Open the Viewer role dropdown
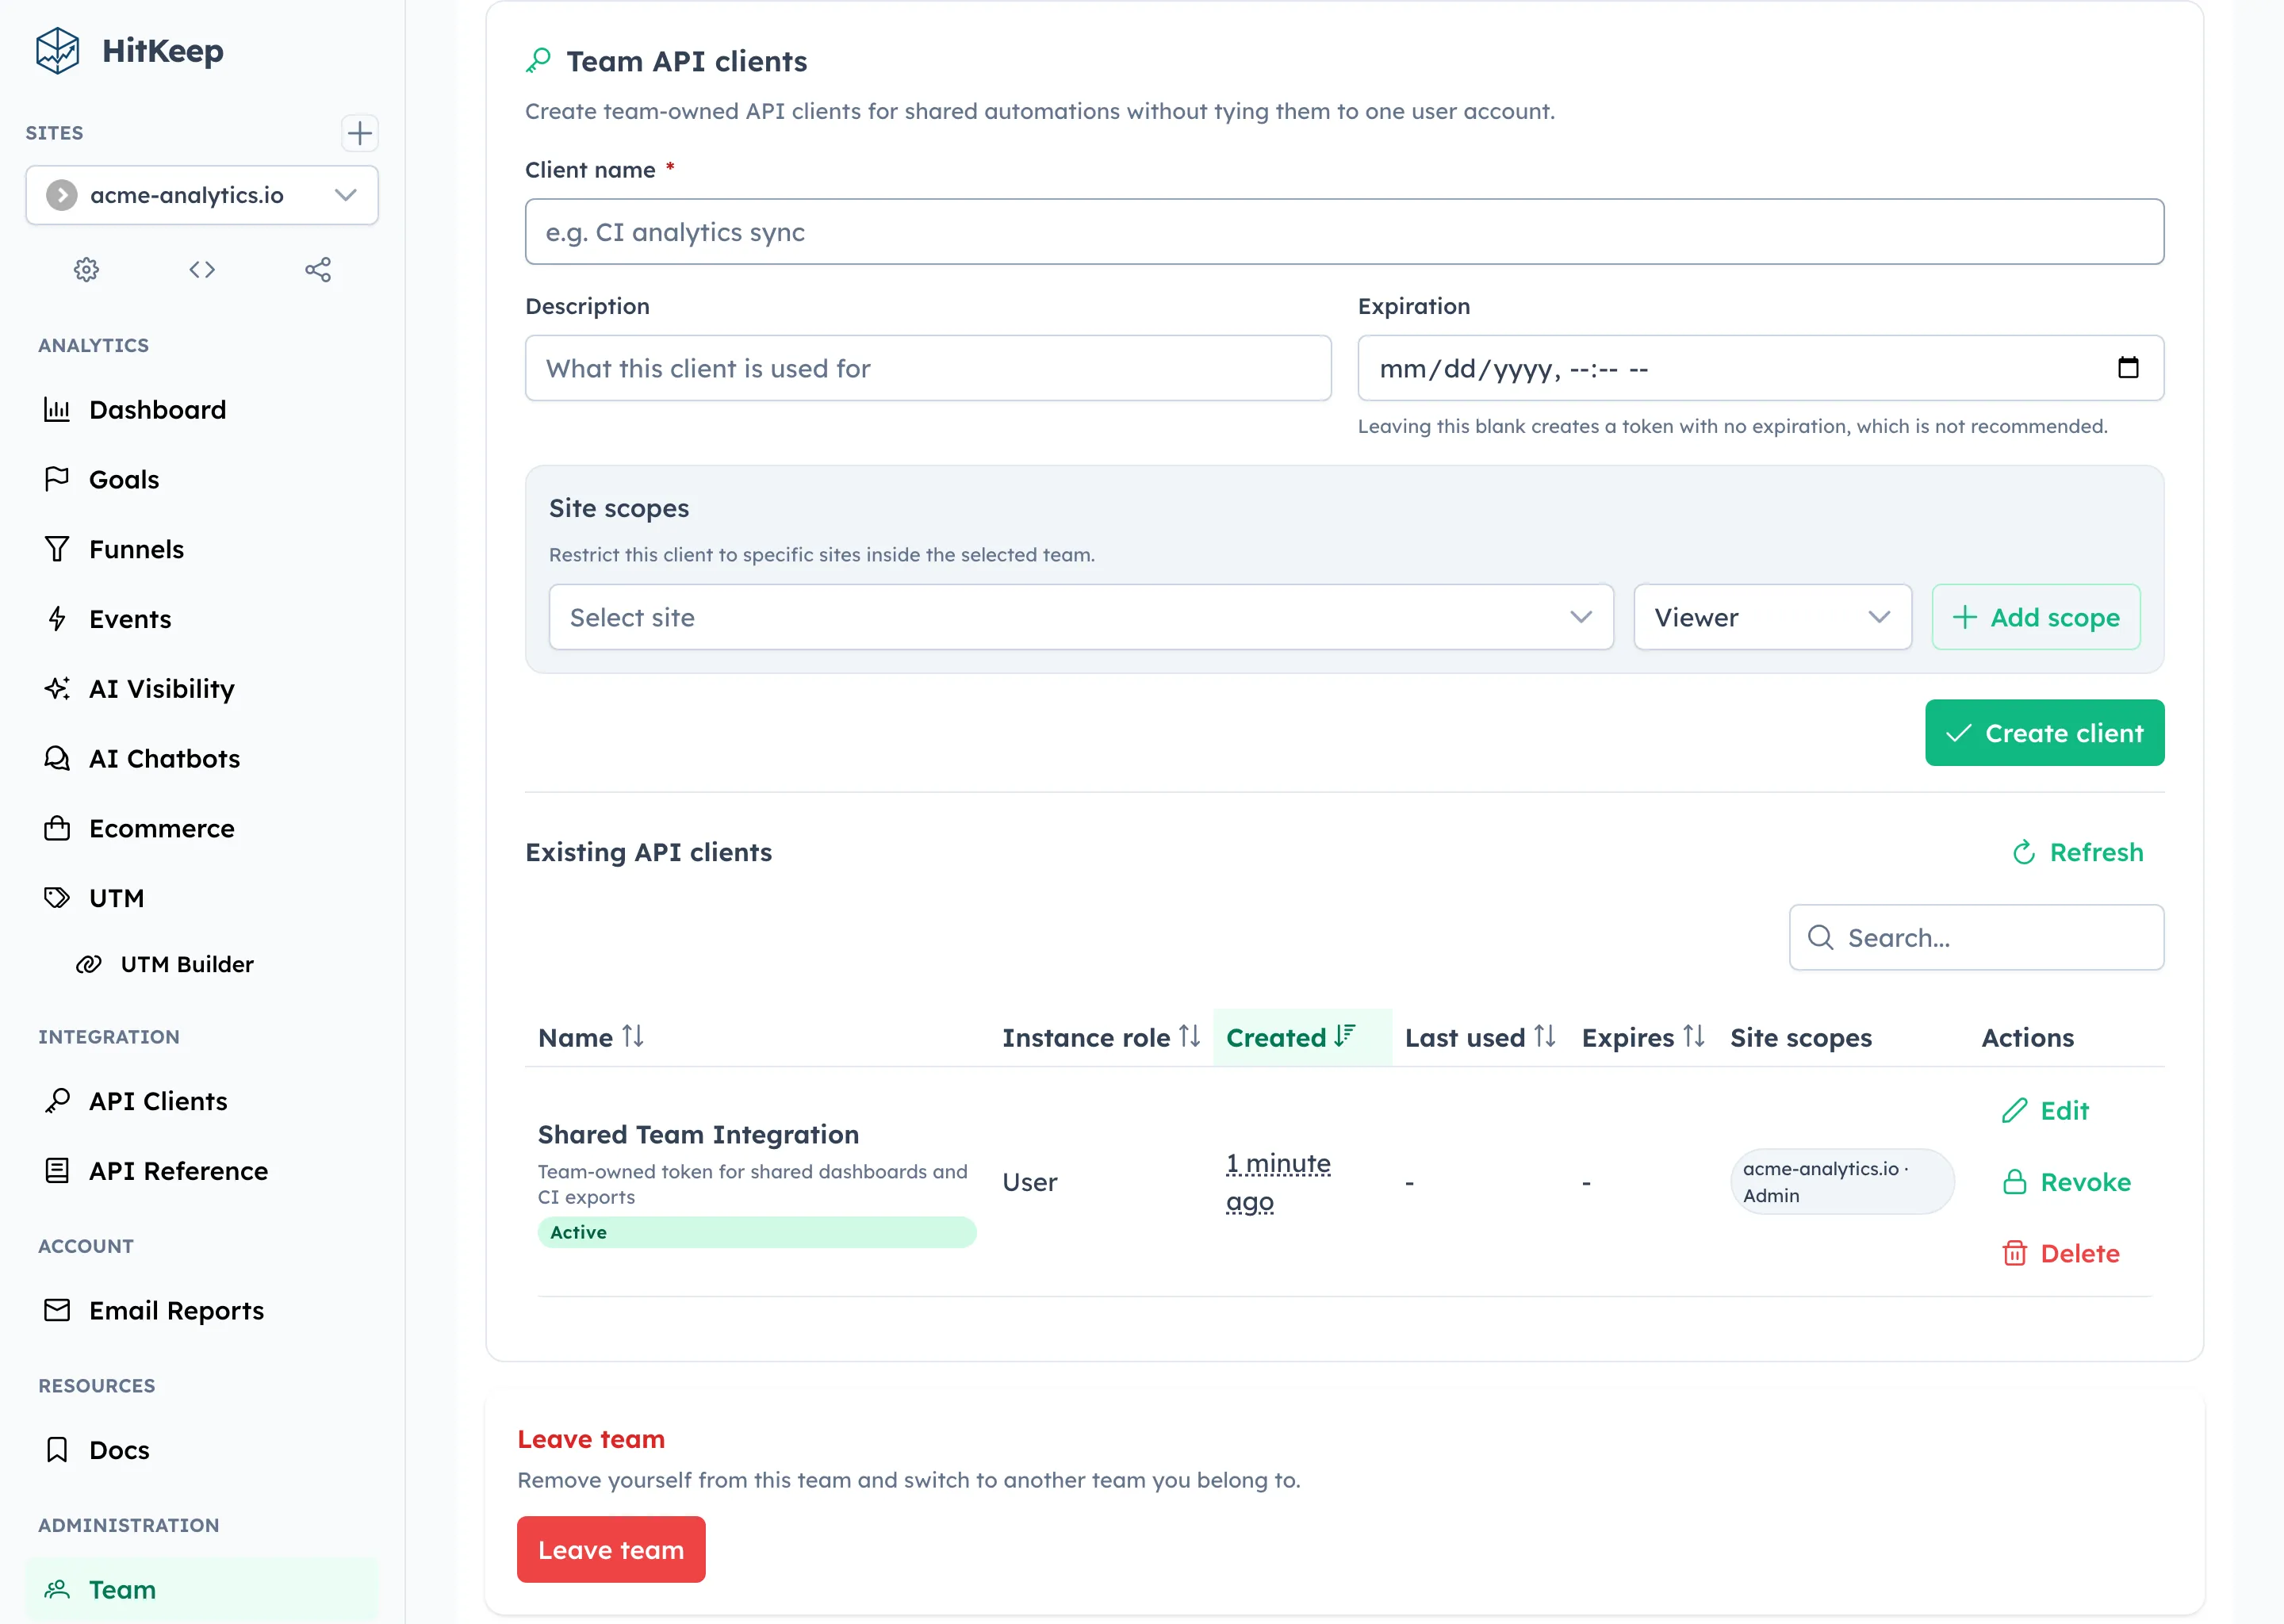Screen dimensions: 2284x1624 pos(1772,617)
